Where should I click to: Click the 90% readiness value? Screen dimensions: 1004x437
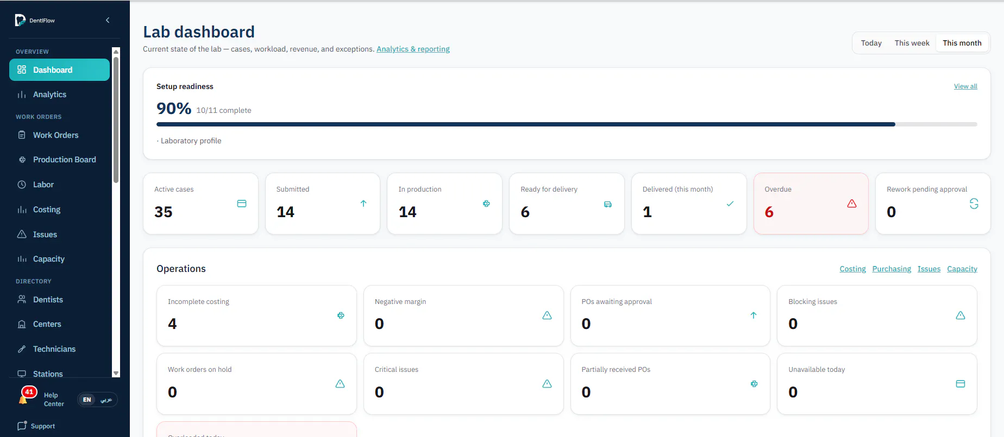pos(174,109)
